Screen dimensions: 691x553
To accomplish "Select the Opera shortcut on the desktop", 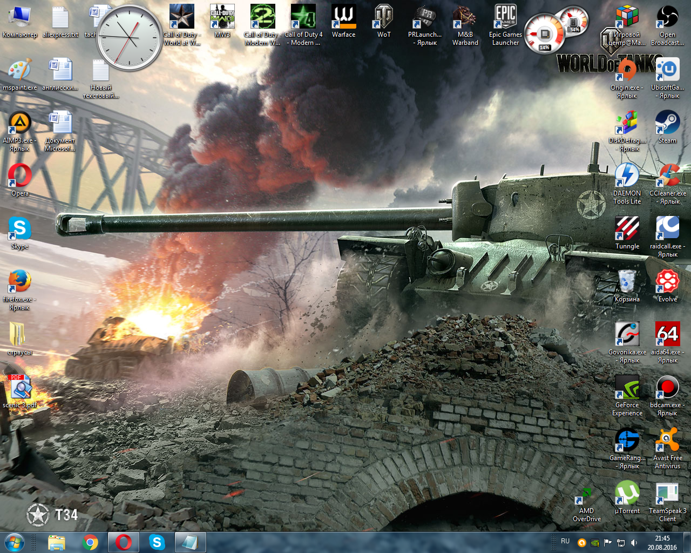I will pos(20,180).
